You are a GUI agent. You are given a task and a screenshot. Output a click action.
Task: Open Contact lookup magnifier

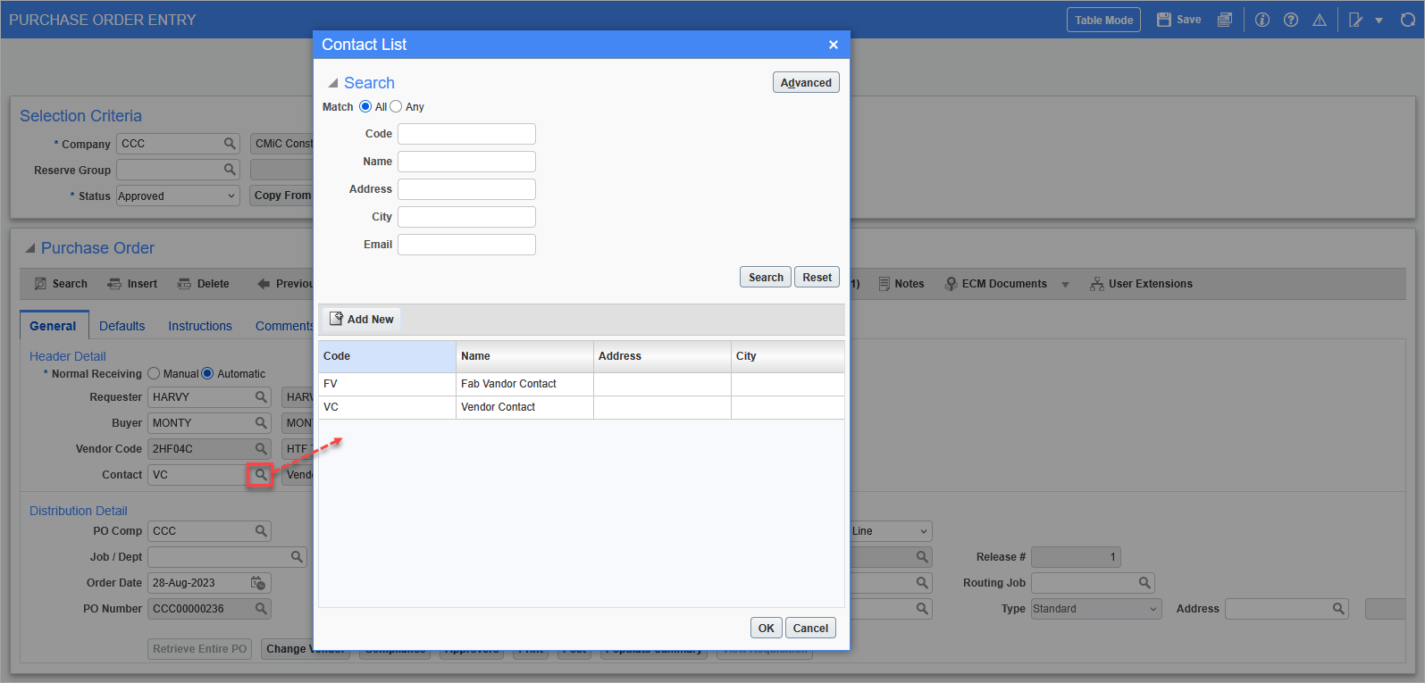260,474
